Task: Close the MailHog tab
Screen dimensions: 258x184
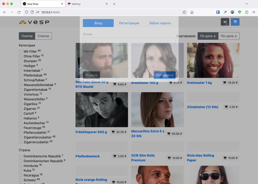Action: coord(107,4)
